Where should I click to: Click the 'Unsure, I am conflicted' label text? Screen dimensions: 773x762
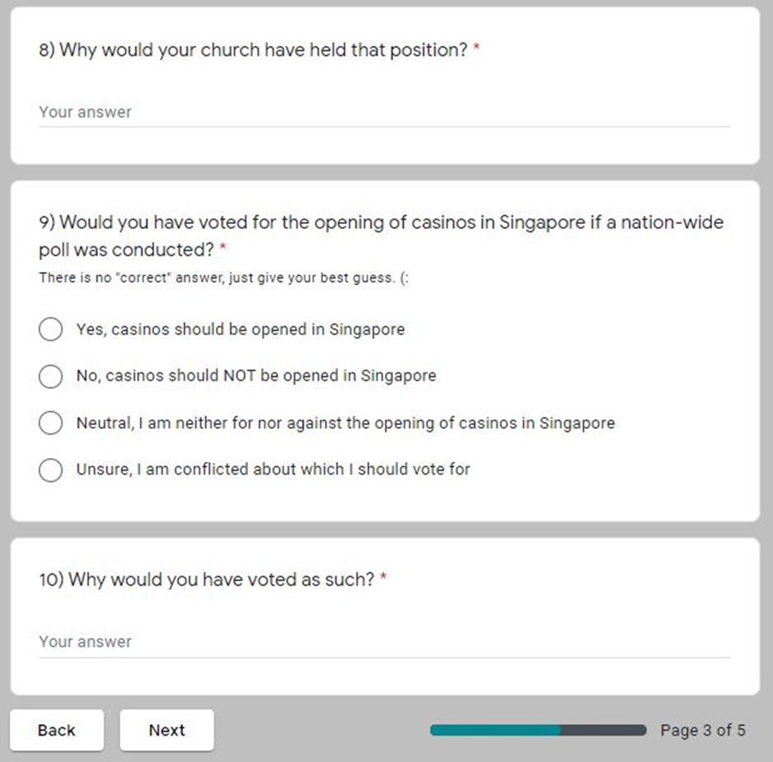coord(273,470)
